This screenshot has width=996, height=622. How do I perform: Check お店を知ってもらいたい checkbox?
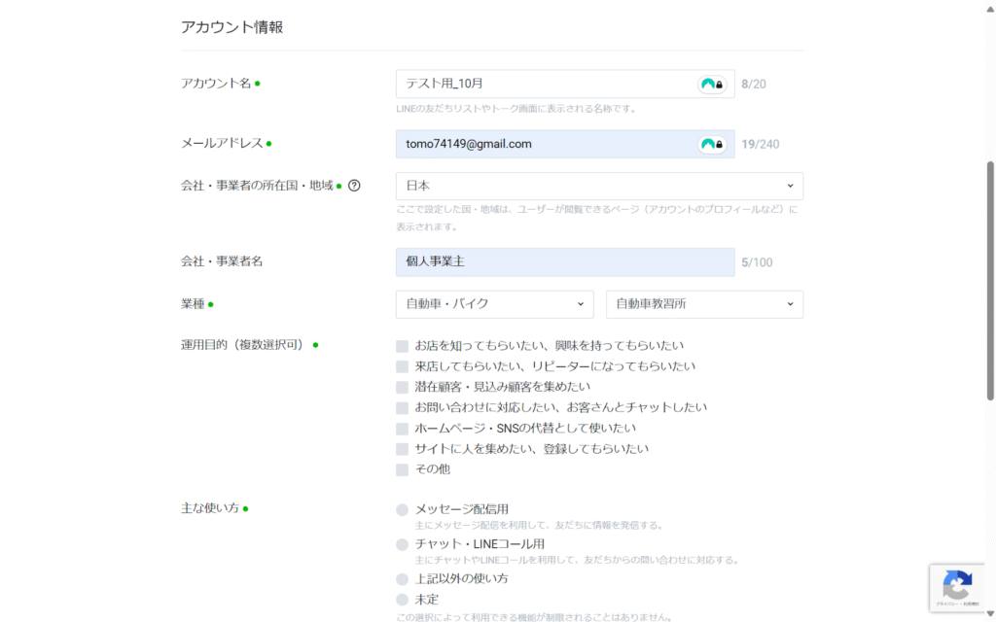click(403, 346)
